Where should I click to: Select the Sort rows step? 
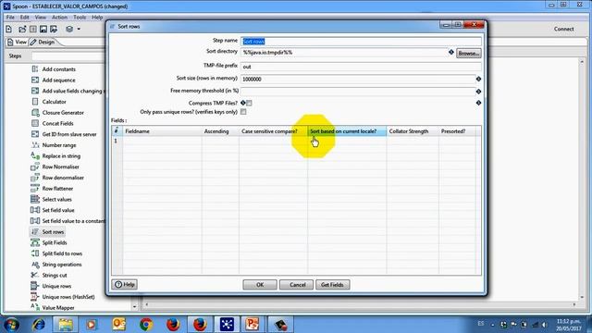(x=53, y=232)
